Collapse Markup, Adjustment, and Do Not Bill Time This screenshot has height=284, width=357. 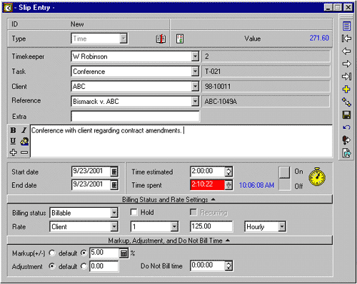[170, 241]
